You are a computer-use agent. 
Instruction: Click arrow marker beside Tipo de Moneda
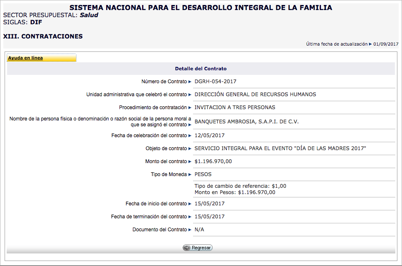coord(190,174)
